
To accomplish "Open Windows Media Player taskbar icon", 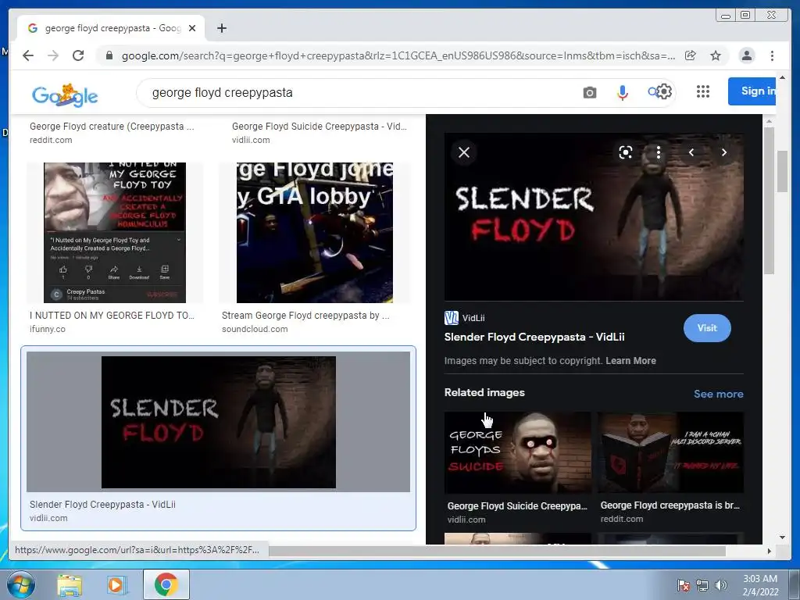I will tap(117, 584).
